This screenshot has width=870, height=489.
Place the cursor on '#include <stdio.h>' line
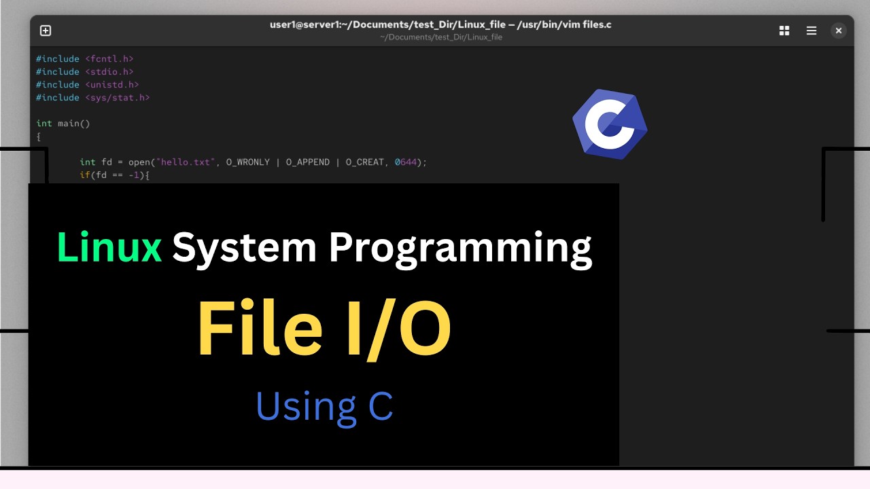[85, 72]
